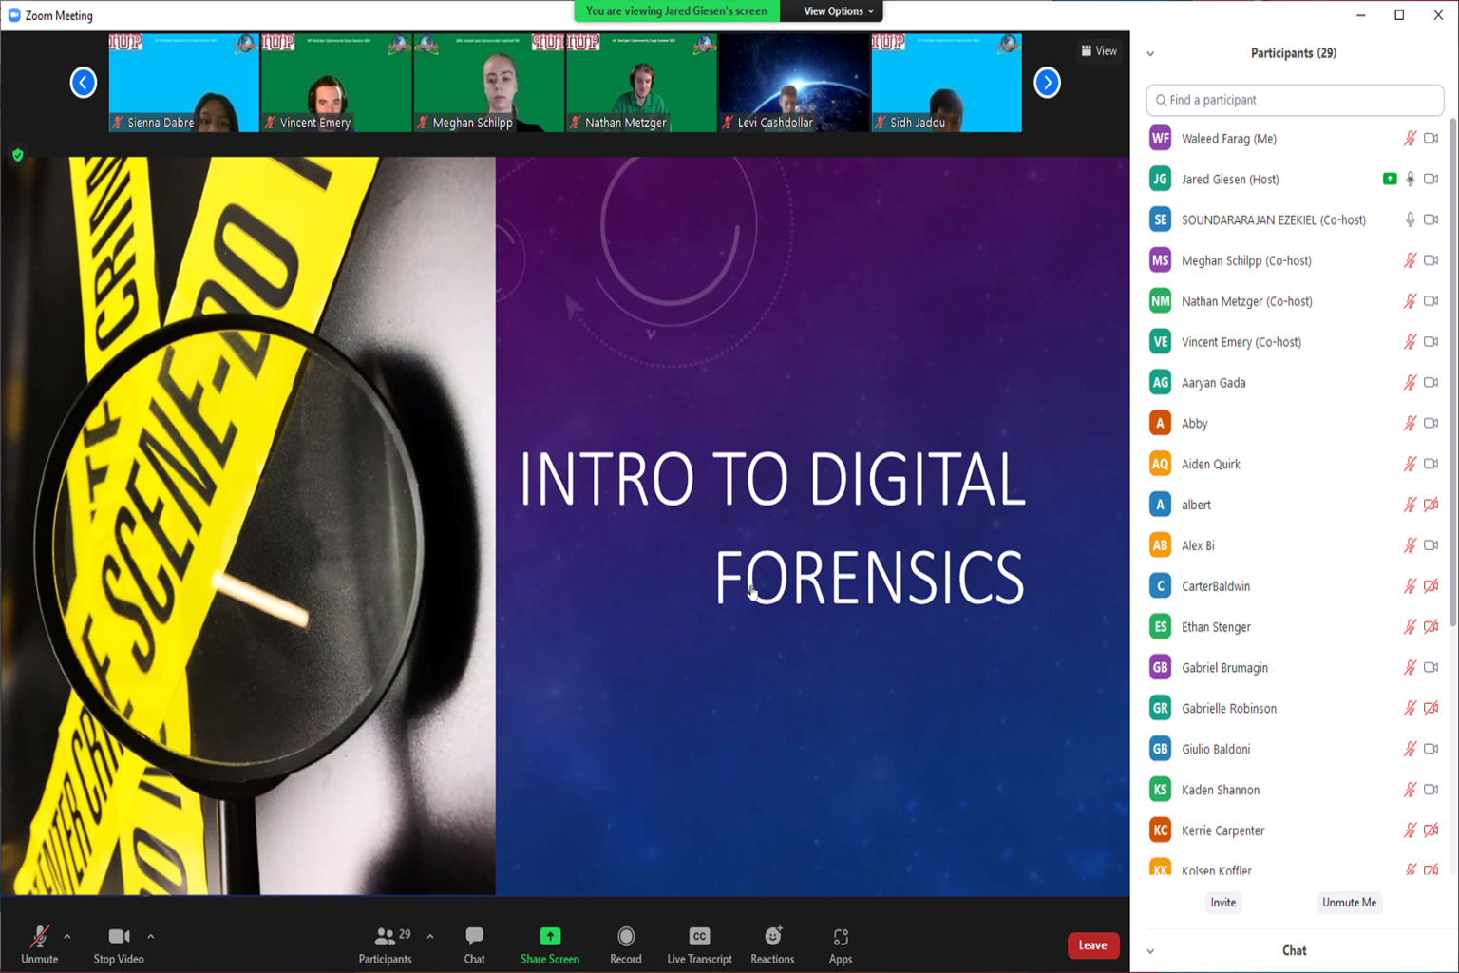
Task: Search in Find a participant field
Action: 1295,100
